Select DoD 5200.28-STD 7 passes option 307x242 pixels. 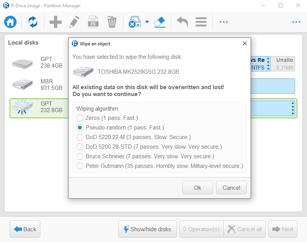click(x=149, y=147)
